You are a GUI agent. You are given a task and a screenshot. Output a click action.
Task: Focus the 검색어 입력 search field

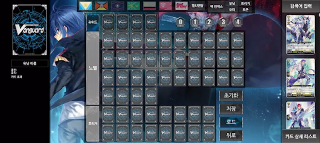(301, 6)
